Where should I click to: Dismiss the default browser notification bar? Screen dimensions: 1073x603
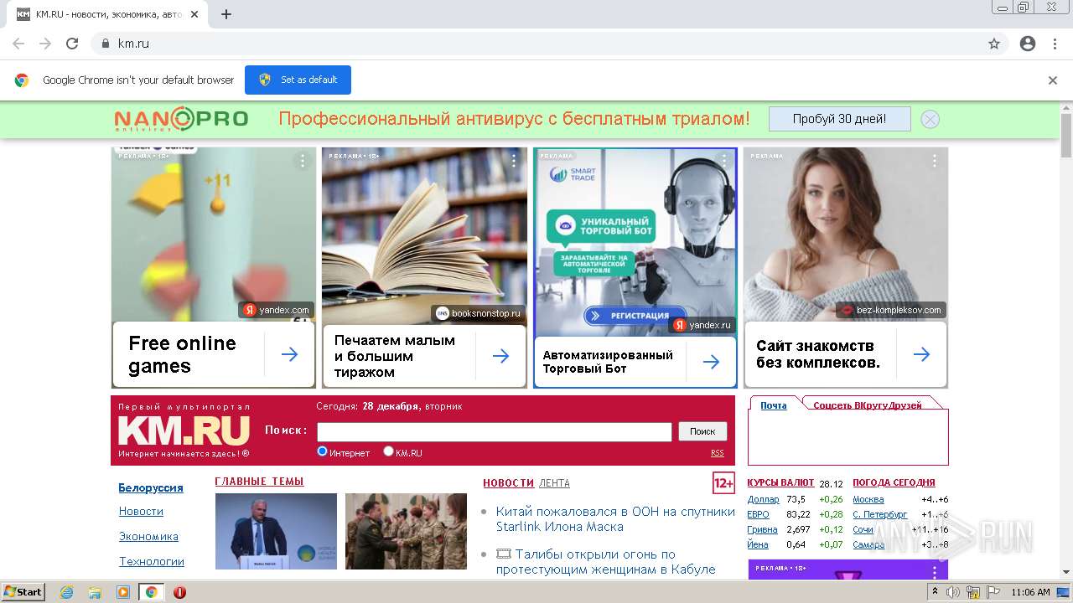(1053, 80)
